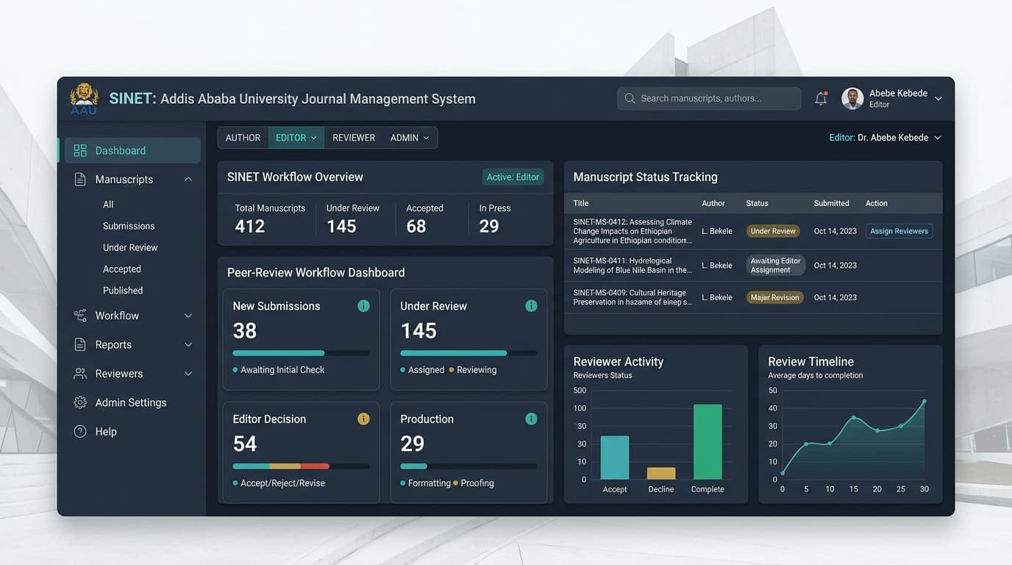Click the Decline bar in Reviewer Activity

point(661,474)
